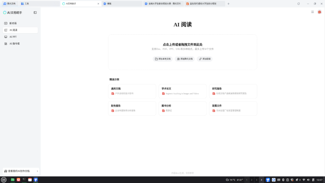Switch to workspace 4

262,180
